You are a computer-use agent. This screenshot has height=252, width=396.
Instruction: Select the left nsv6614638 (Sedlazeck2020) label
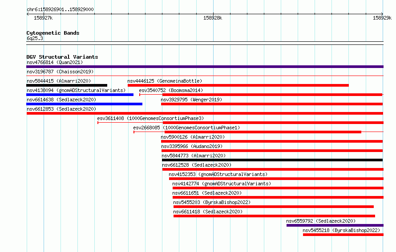61,100
